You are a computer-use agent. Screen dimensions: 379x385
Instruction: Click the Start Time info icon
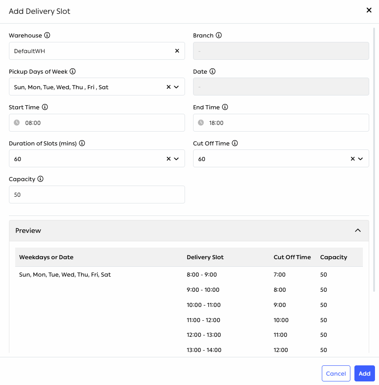pyautogui.click(x=45, y=108)
